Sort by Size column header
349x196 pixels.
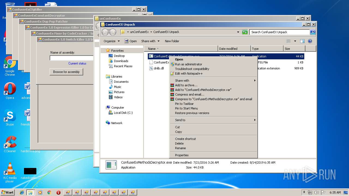[294, 49]
